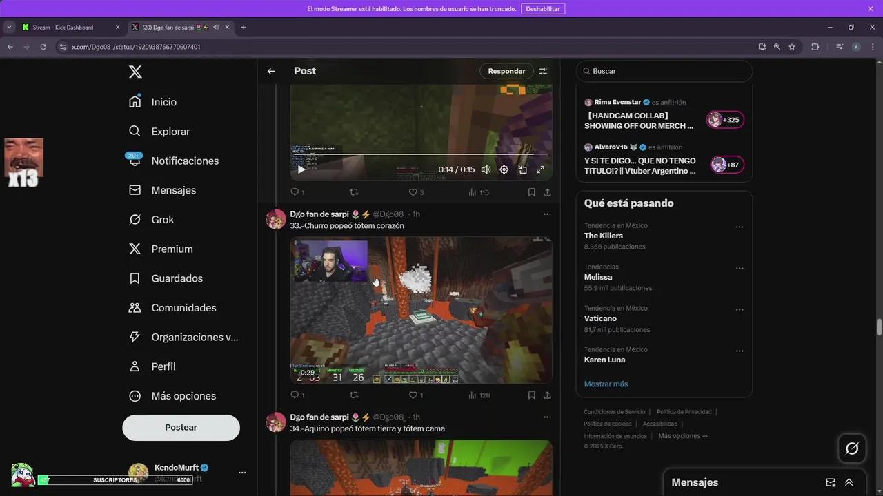Open the Grok floating button
The width and height of the screenshot is (883, 496).
pos(852,449)
